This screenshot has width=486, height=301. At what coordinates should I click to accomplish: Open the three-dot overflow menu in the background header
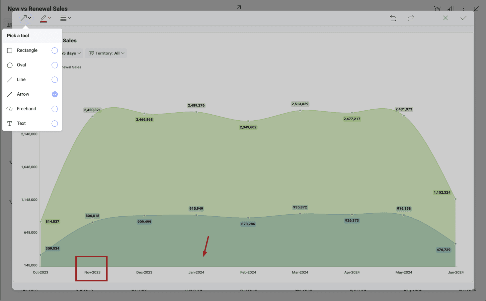click(463, 9)
